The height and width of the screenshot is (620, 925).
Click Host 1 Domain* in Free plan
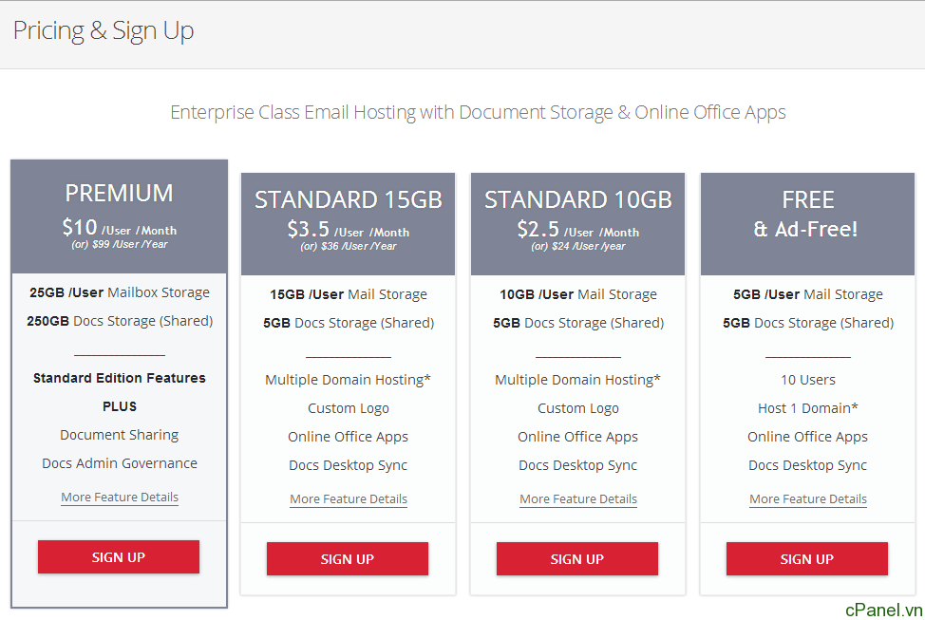tap(807, 408)
